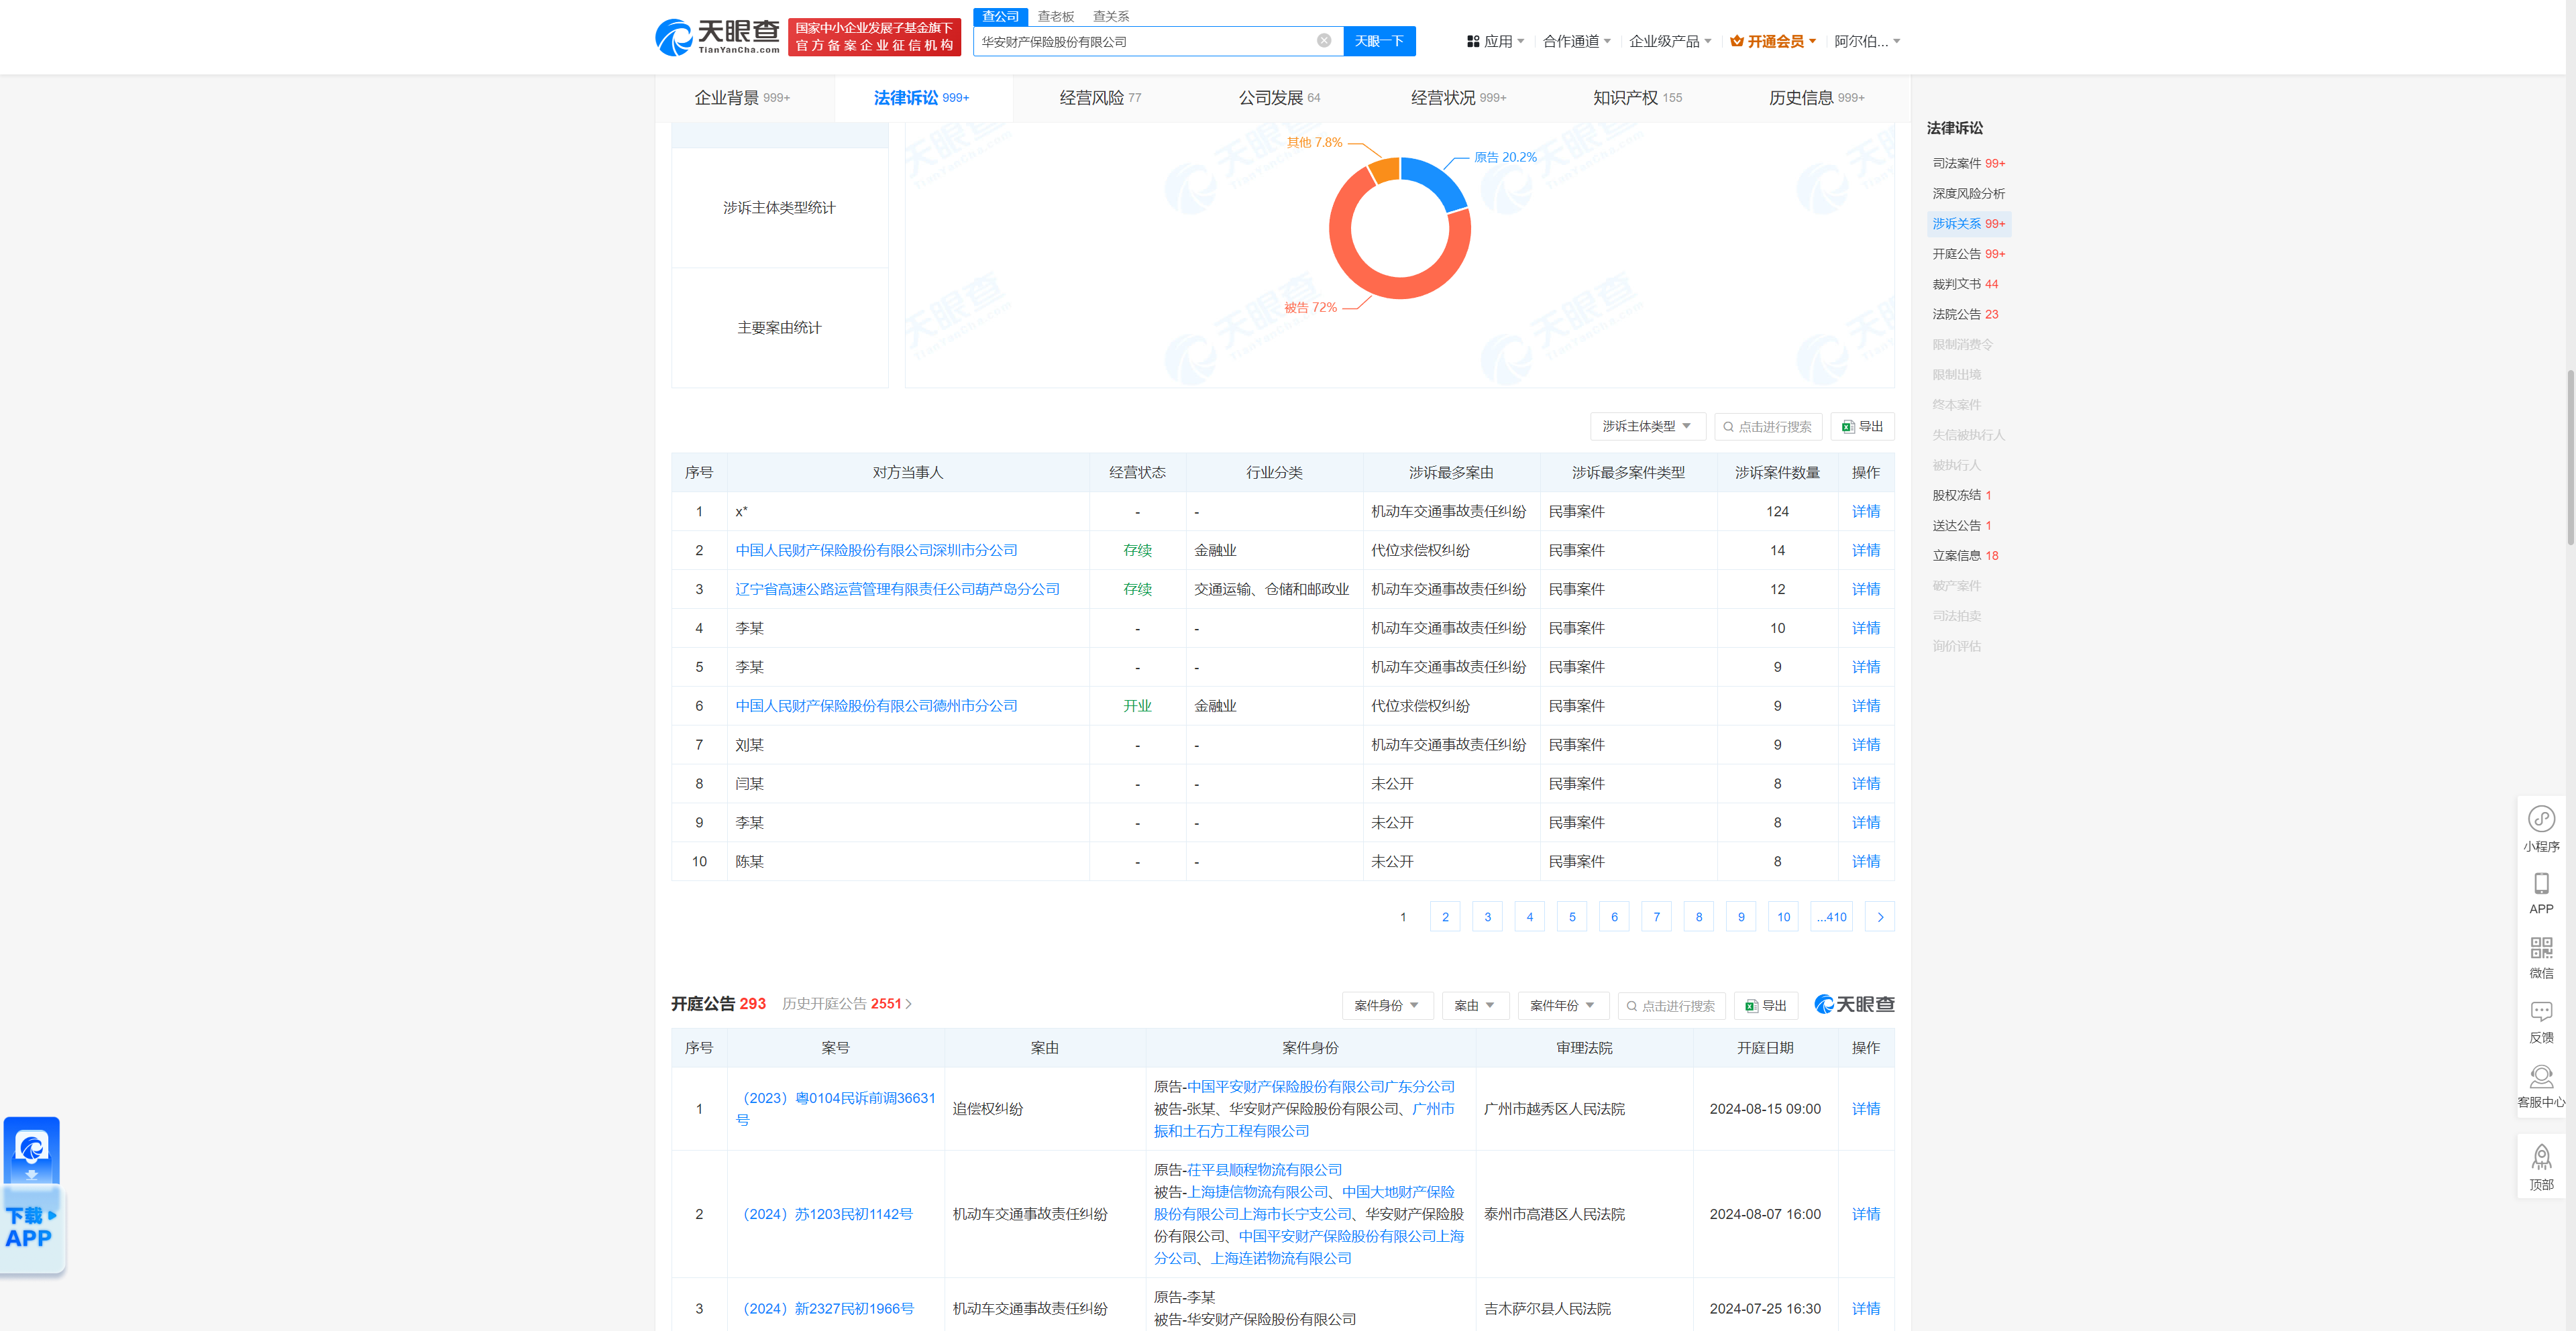The height and width of the screenshot is (1331, 2576).
Task: Open 中国人民财产保险股份有限公司德州市分公司 link
Action: [876, 707]
